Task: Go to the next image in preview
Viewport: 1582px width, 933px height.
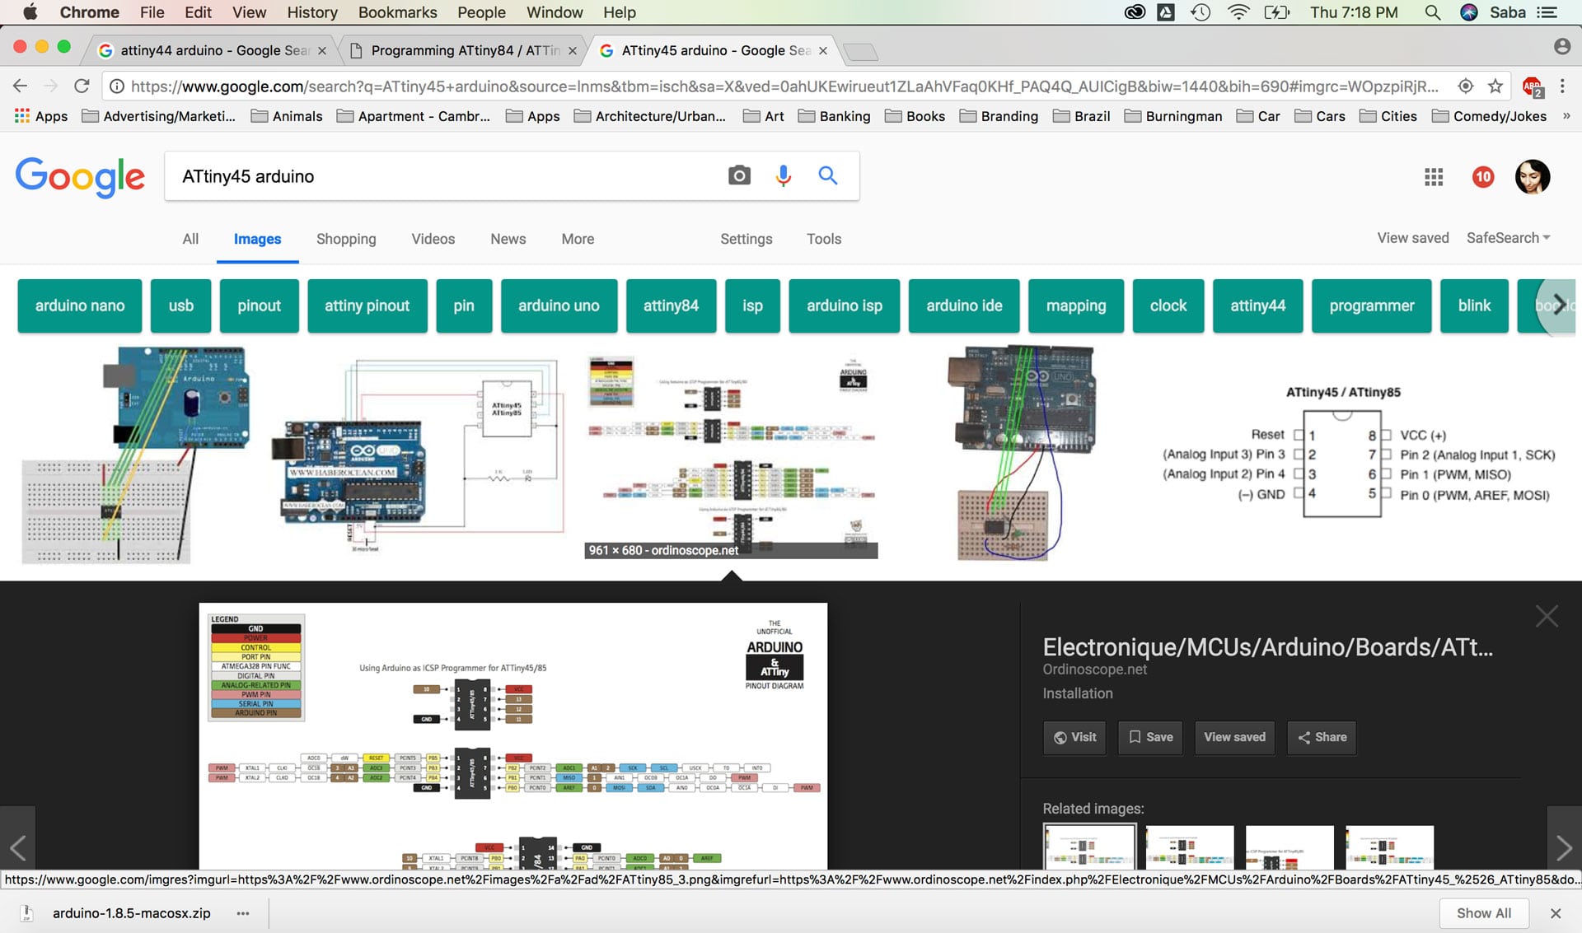Action: 1564,847
